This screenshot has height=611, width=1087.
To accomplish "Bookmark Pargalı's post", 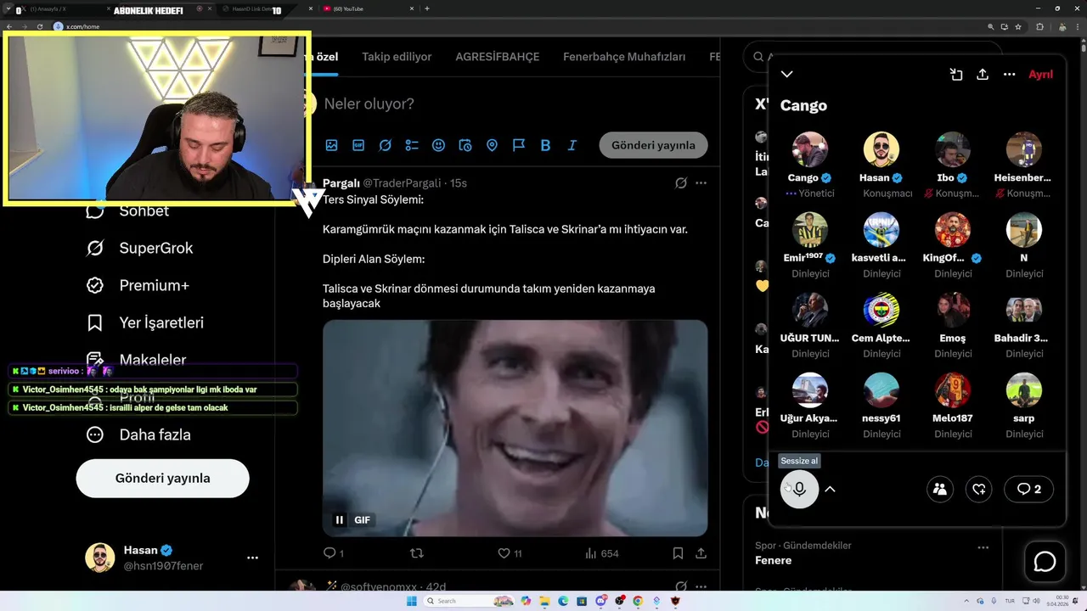I will [x=678, y=553].
